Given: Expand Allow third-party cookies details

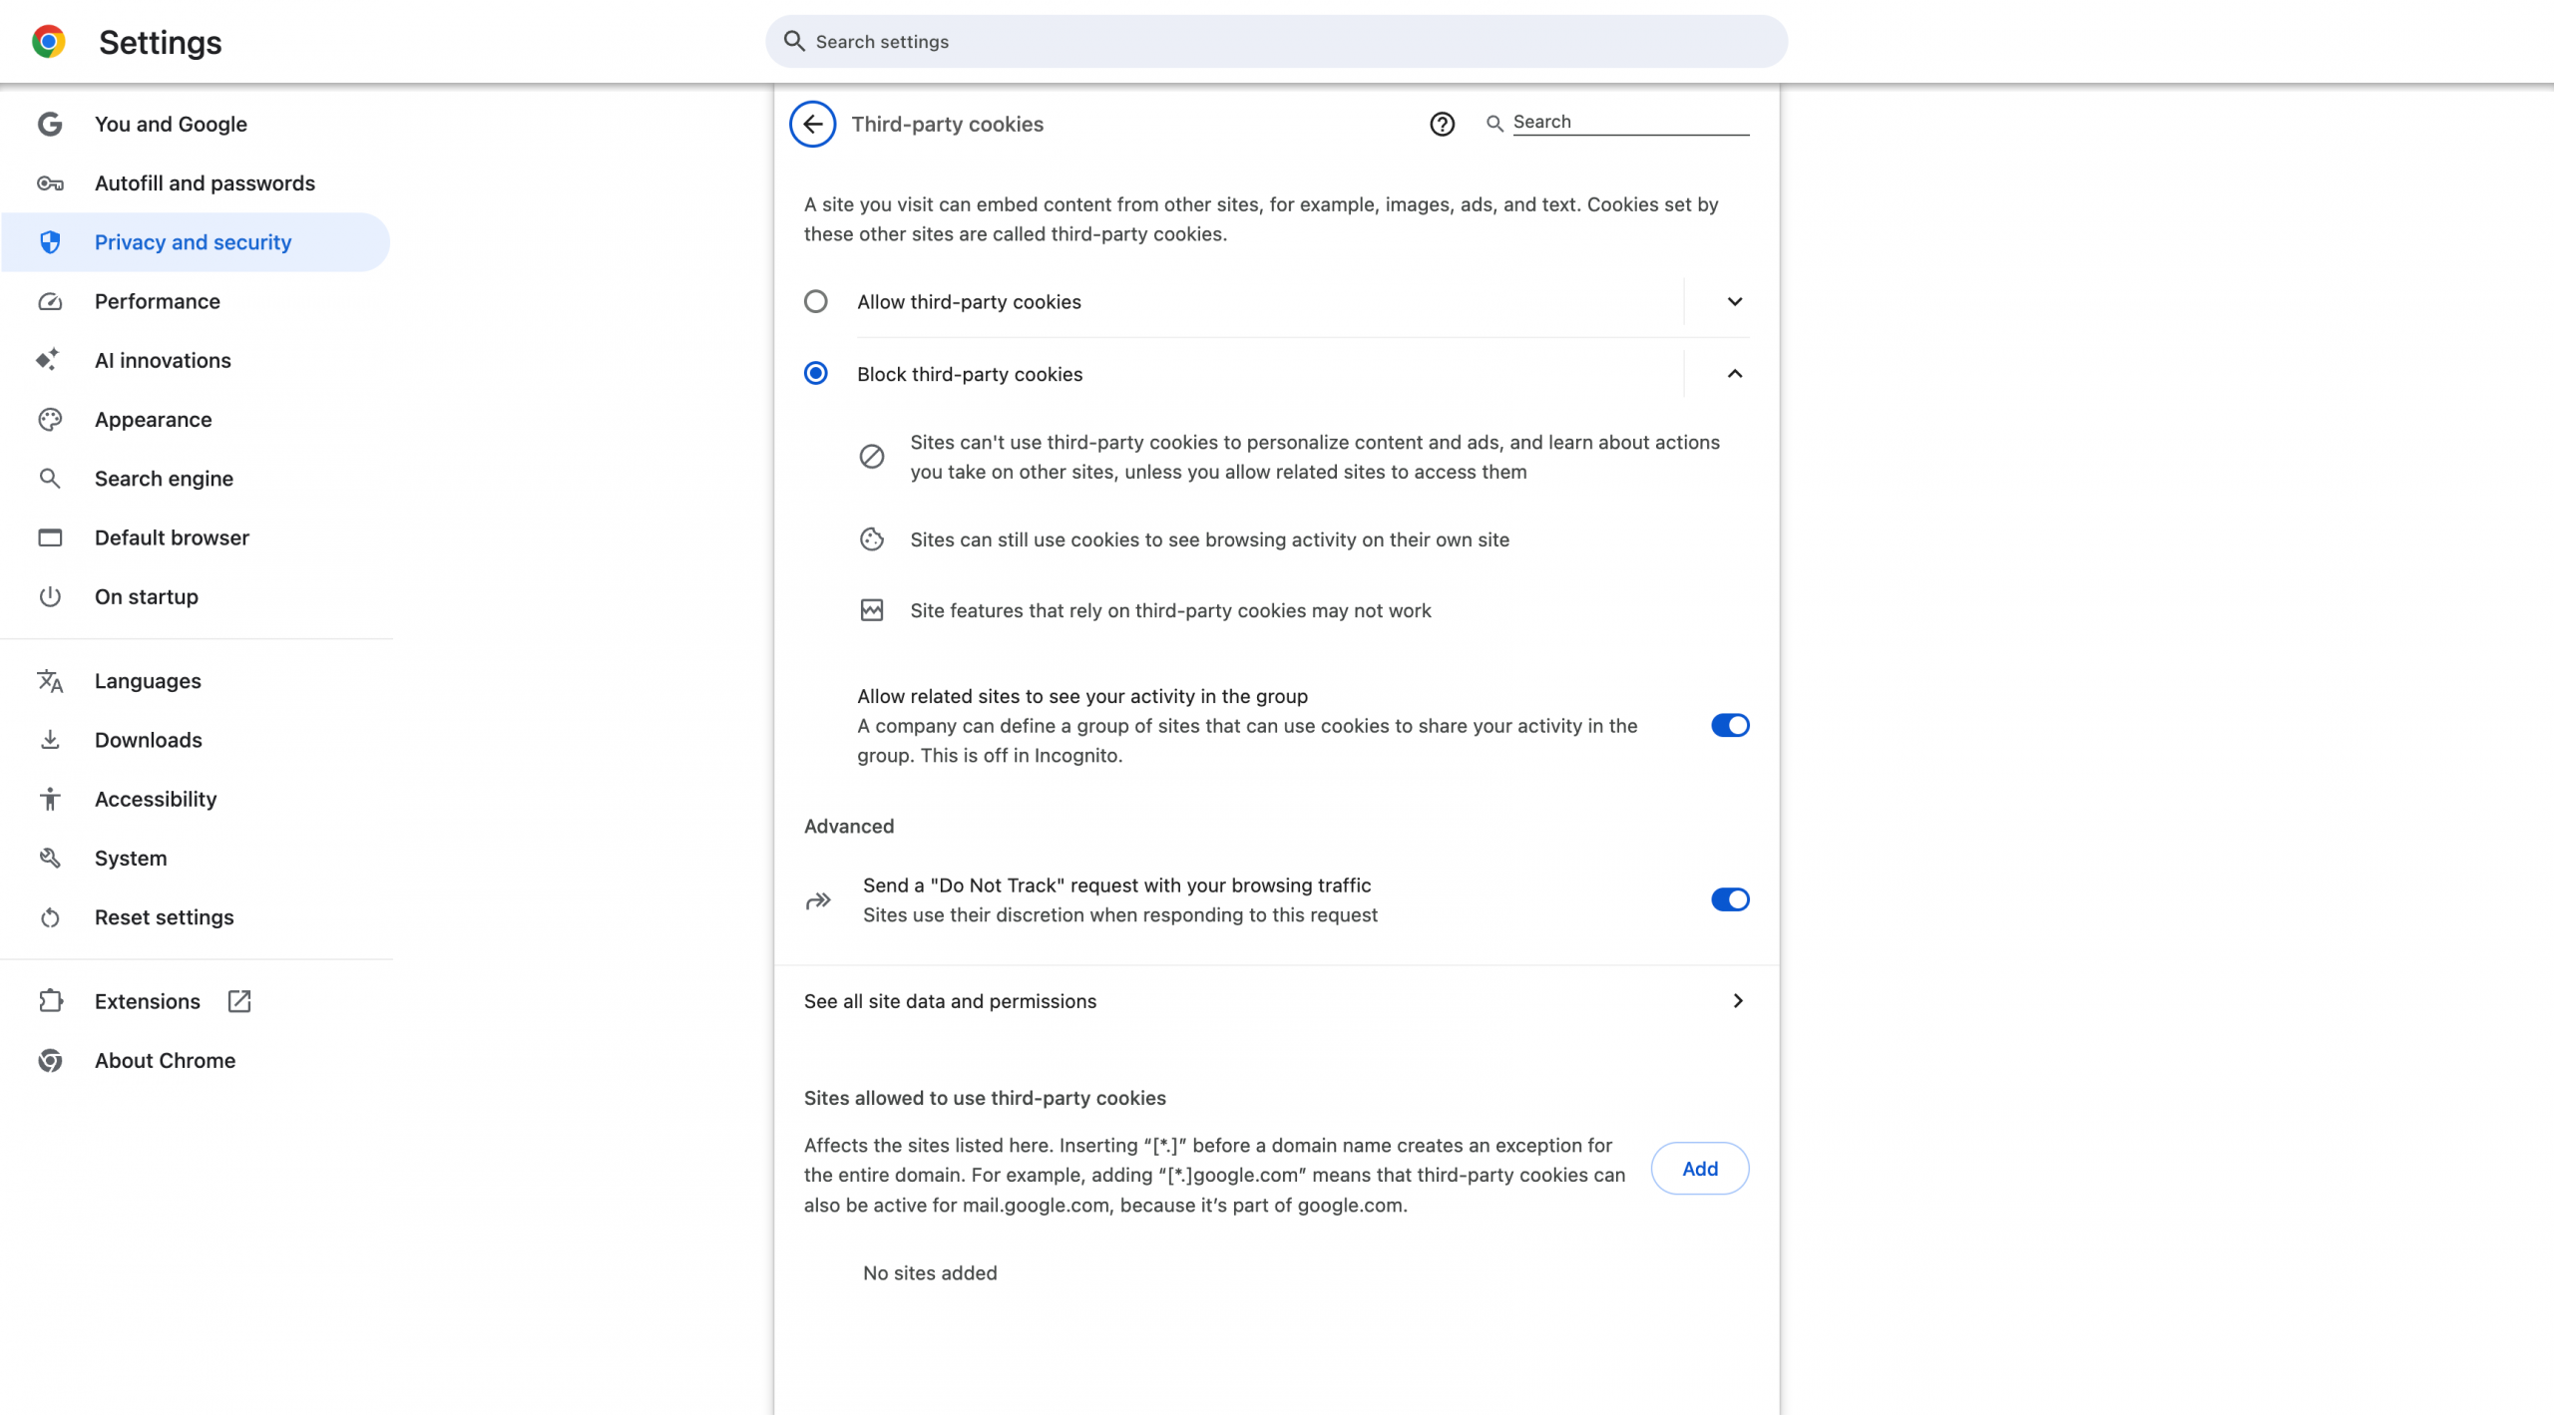Looking at the screenshot, I should pos(1734,301).
